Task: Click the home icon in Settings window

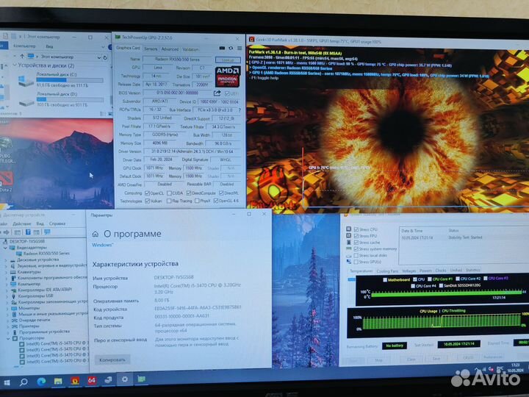Action: click(96, 234)
